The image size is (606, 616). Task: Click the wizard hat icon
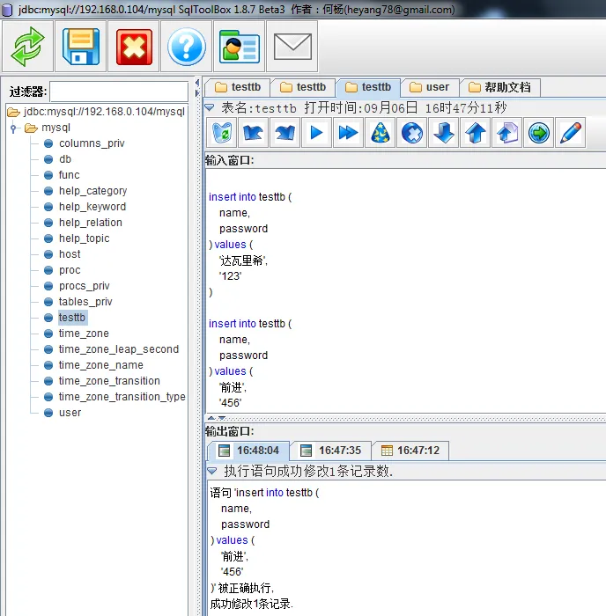pos(381,133)
